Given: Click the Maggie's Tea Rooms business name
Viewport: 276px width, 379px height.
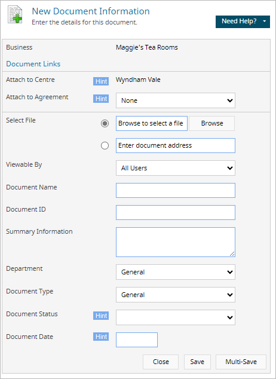Looking at the screenshot, I should 147,47.
